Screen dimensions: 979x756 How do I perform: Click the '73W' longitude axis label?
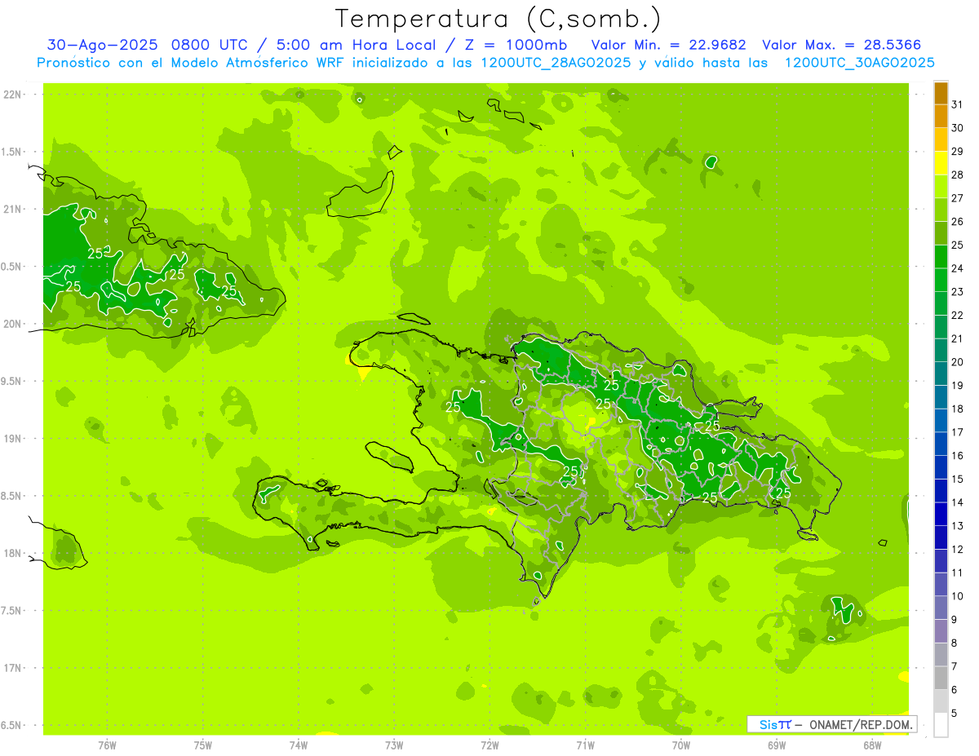(x=394, y=745)
